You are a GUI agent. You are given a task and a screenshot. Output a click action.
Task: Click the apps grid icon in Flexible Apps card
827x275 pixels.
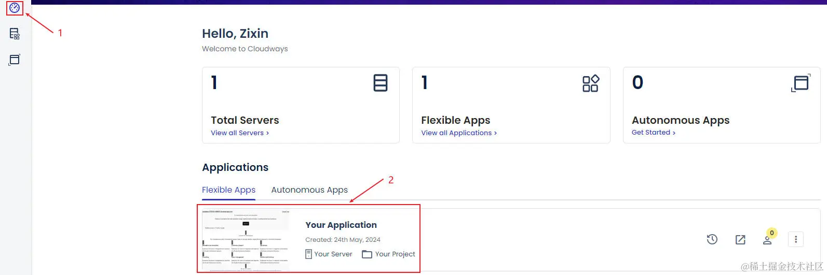(x=591, y=83)
